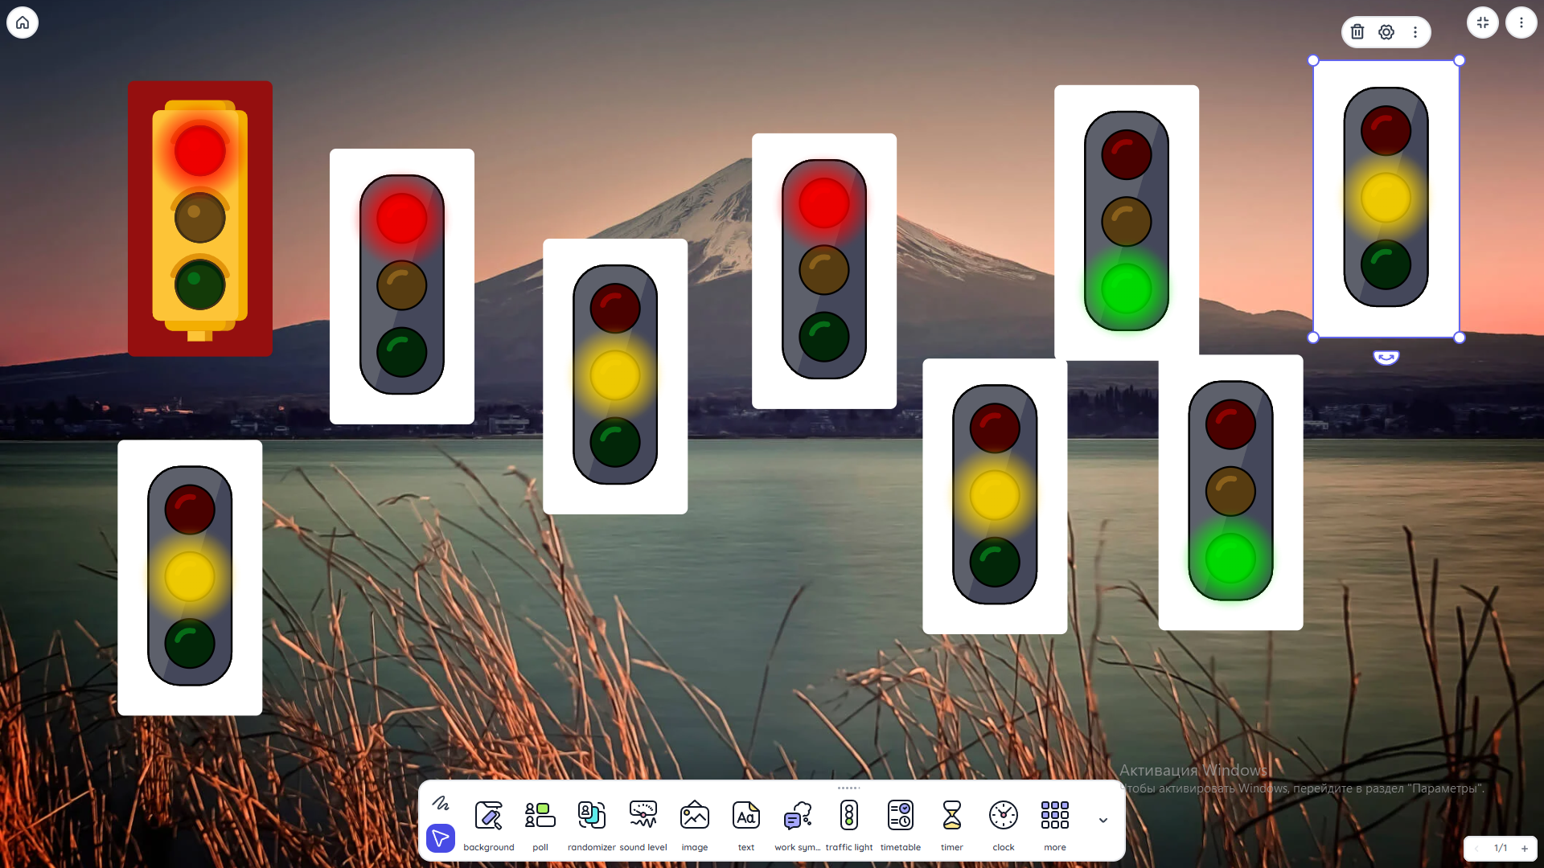The width and height of the screenshot is (1544, 868).
Task: Go to the home screen
Action: click(23, 23)
